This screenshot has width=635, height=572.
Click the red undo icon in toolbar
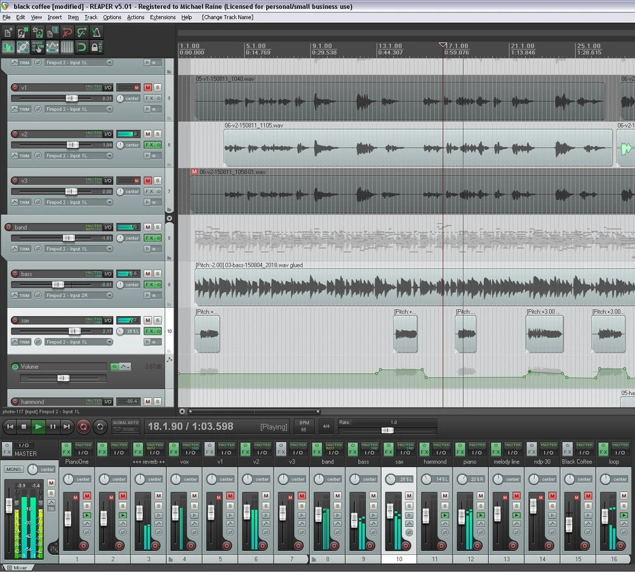click(67, 32)
